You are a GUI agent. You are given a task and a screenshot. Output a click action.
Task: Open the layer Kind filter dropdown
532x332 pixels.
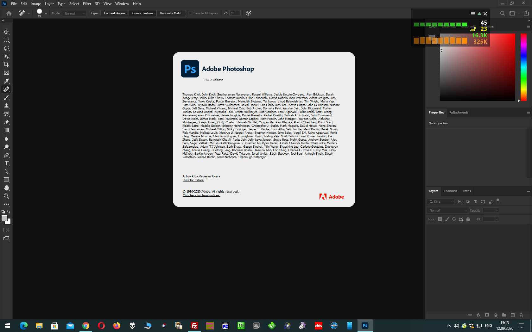pos(441,202)
